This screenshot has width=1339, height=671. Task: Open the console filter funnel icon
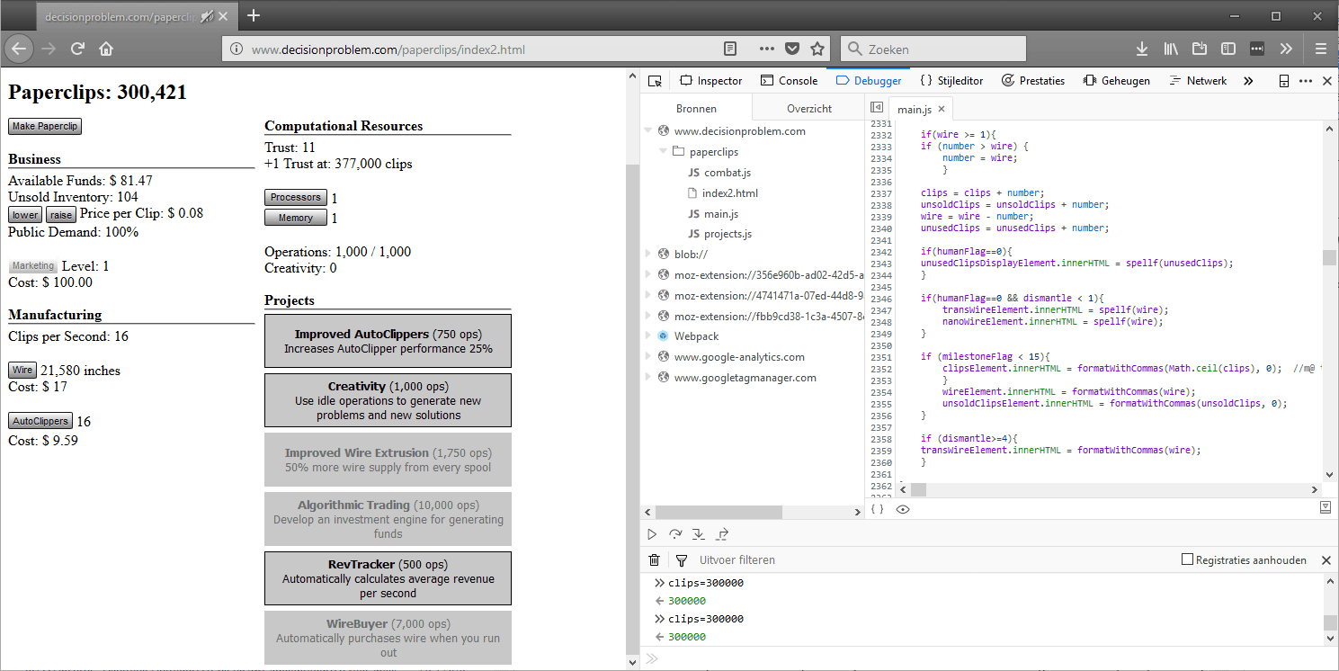tap(681, 559)
